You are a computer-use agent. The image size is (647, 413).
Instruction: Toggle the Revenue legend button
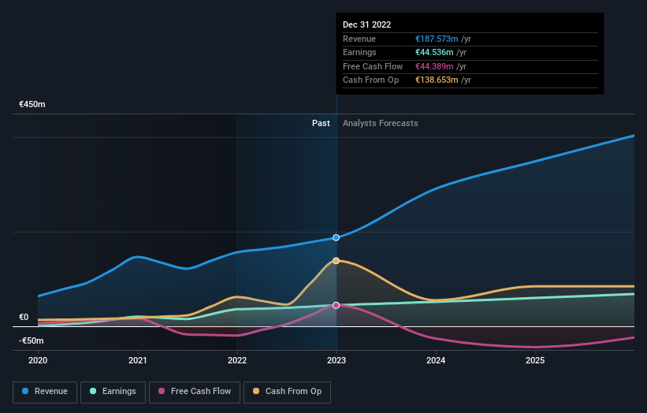pyautogui.click(x=45, y=392)
